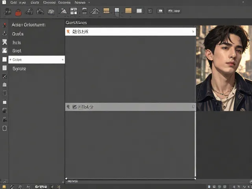Click the orange icon in the white list row
The height and width of the screenshot is (189, 252).
point(68,31)
